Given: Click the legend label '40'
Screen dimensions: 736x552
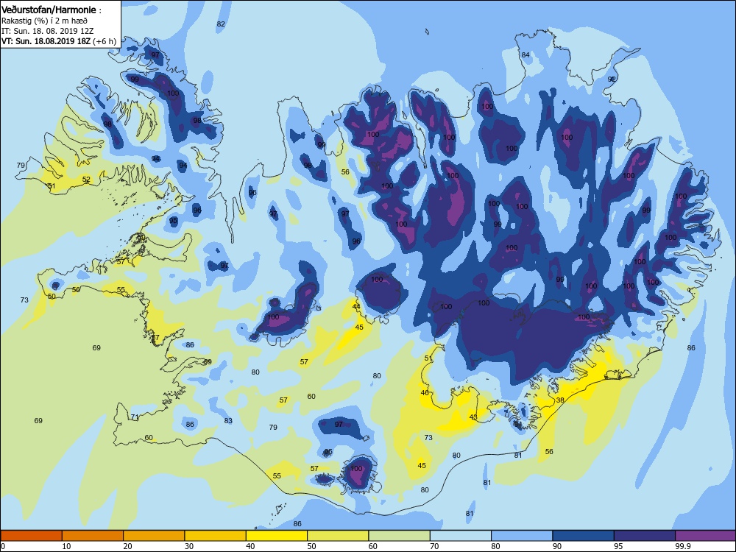Looking at the screenshot, I should click(x=251, y=546).
